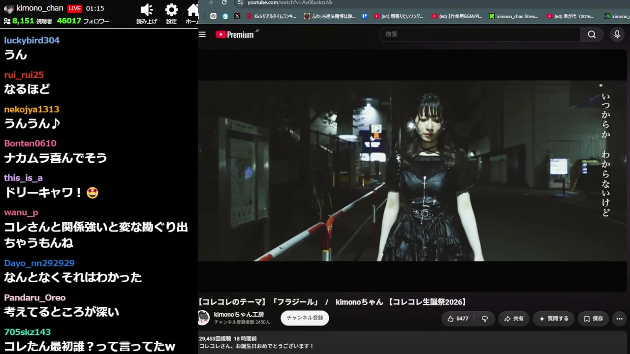Dislike the video with thumbs-down
This screenshot has width=630, height=354.
485,319
